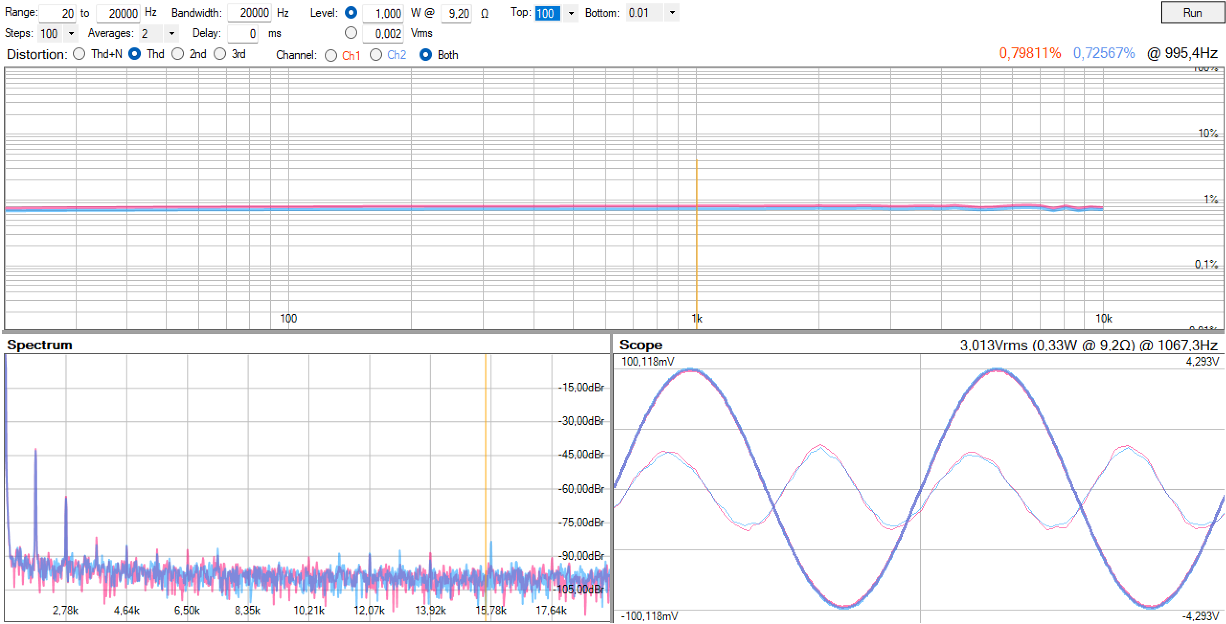Choose 2nd harmonic distortion option
The height and width of the screenshot is (624, 1226).
178,54
